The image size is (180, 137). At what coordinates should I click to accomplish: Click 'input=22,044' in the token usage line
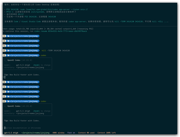(x=36, y=29)
